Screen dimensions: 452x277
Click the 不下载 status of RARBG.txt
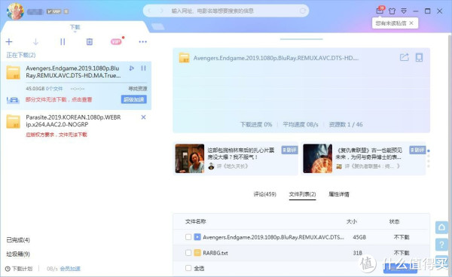click(402, 253)
